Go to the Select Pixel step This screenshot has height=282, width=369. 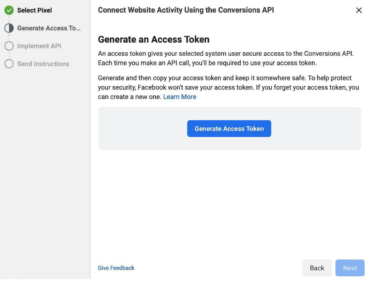[x=35, y=10]
